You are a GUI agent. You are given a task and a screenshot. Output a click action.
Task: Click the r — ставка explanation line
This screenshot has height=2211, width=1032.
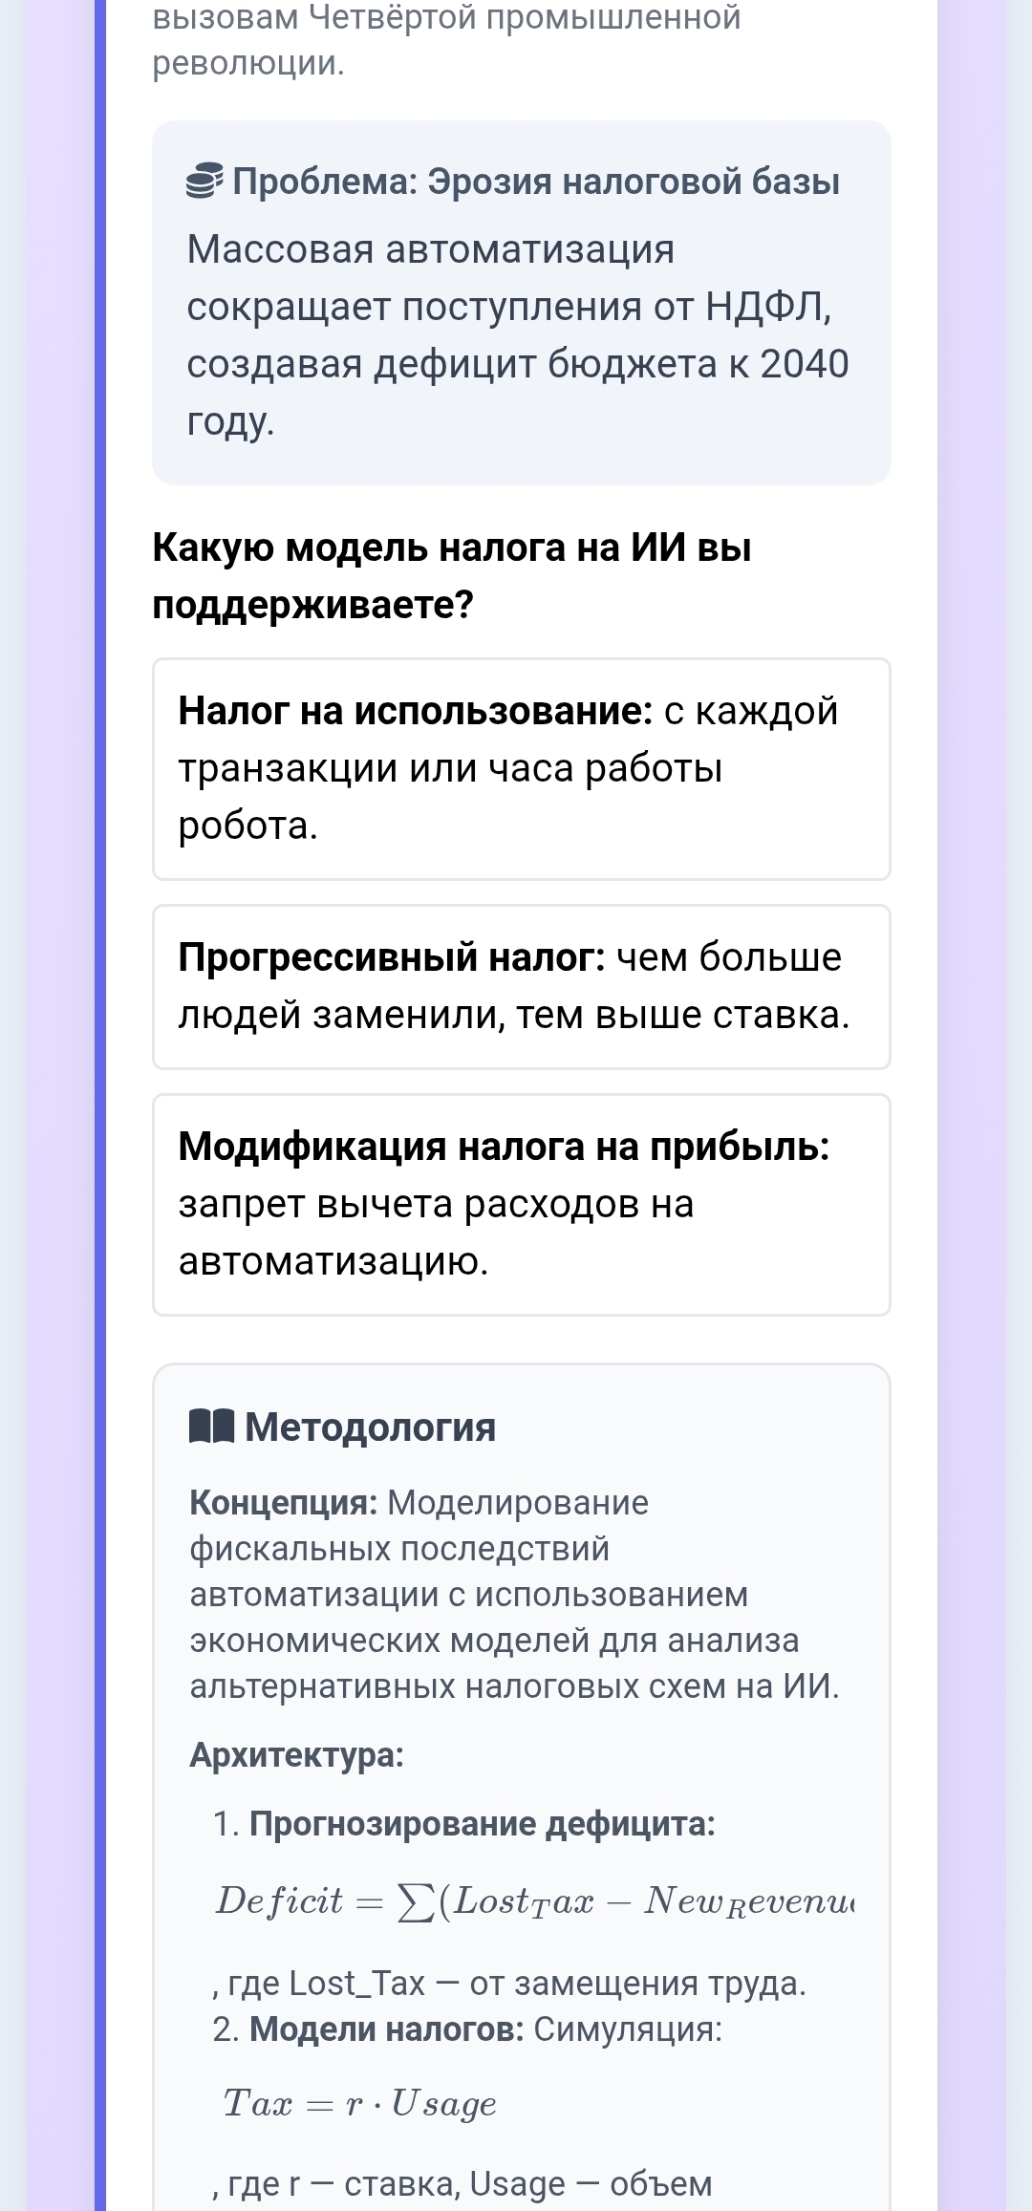point(462,2183)
